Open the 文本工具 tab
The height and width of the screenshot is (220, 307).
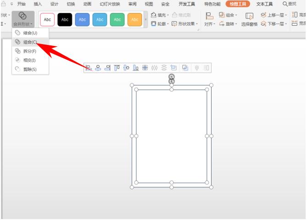click(x=264, y=4)
